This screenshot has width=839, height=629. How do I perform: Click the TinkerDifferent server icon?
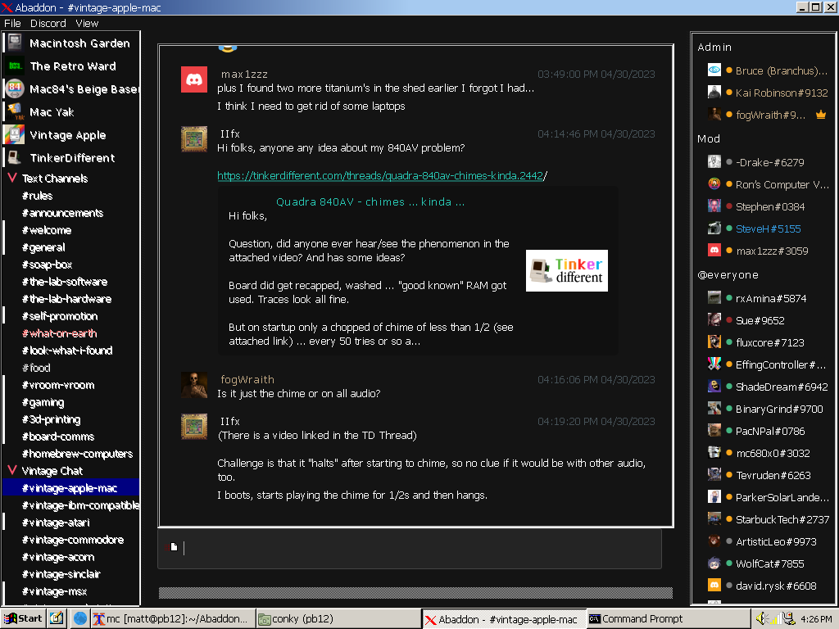click(x=15, y=158)
